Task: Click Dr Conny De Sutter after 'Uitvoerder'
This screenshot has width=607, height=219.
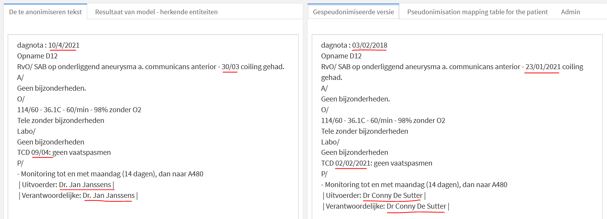Action: (392, 196)
